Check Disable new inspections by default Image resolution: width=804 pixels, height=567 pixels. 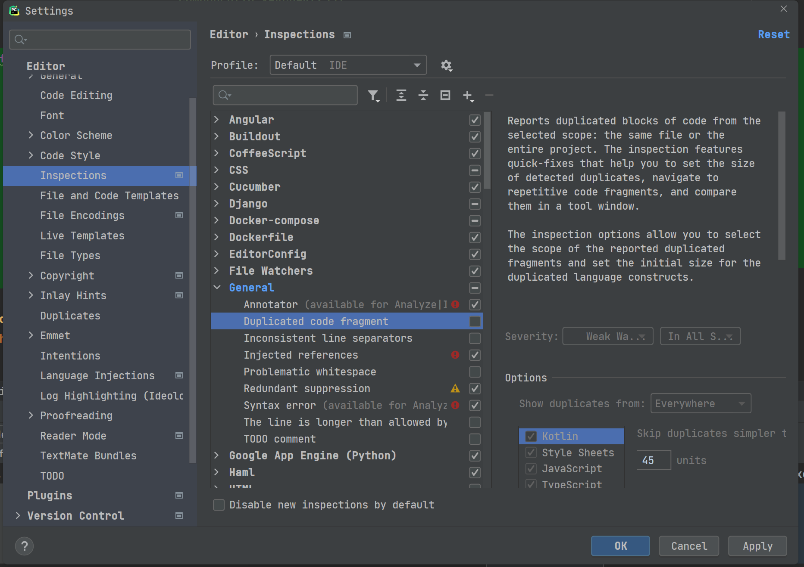[219, 505]
